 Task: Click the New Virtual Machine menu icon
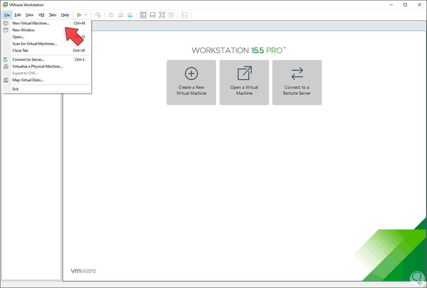pos(6,23)
